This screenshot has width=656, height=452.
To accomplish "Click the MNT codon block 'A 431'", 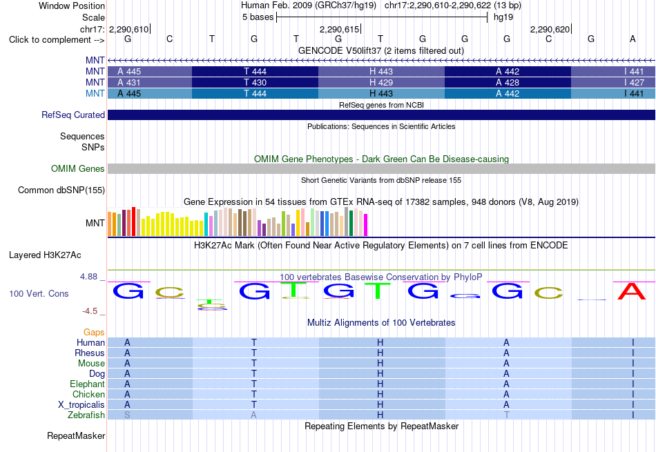I will click(x=150, y=82).
